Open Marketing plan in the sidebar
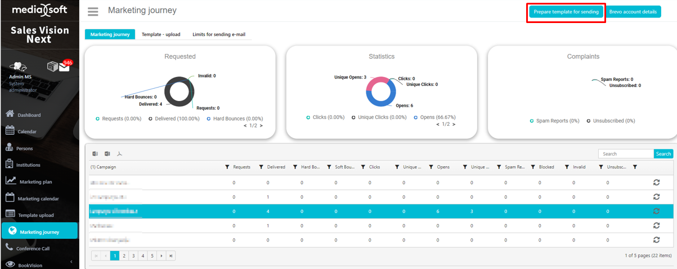 (x=35, y=182)
